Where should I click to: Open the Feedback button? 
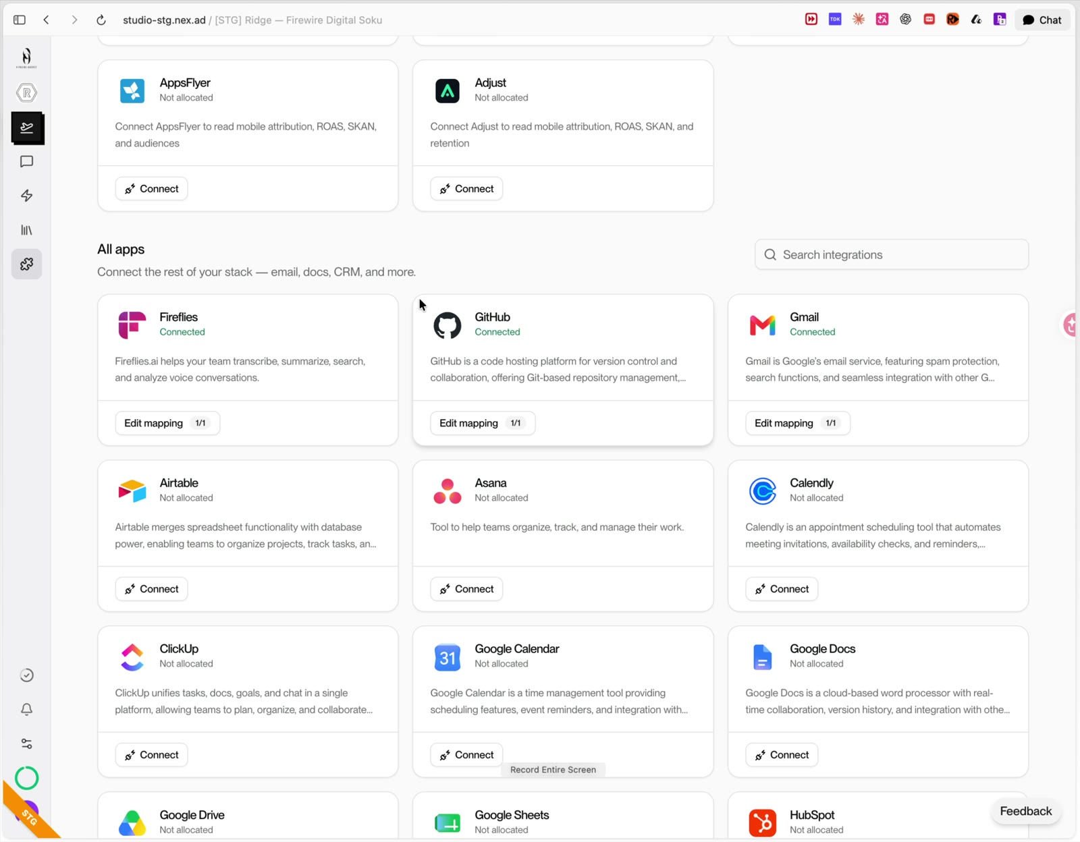point(1025,811)
